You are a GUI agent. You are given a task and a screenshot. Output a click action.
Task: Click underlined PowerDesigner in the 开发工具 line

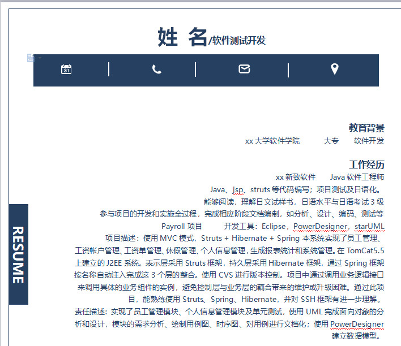point(320,226)
